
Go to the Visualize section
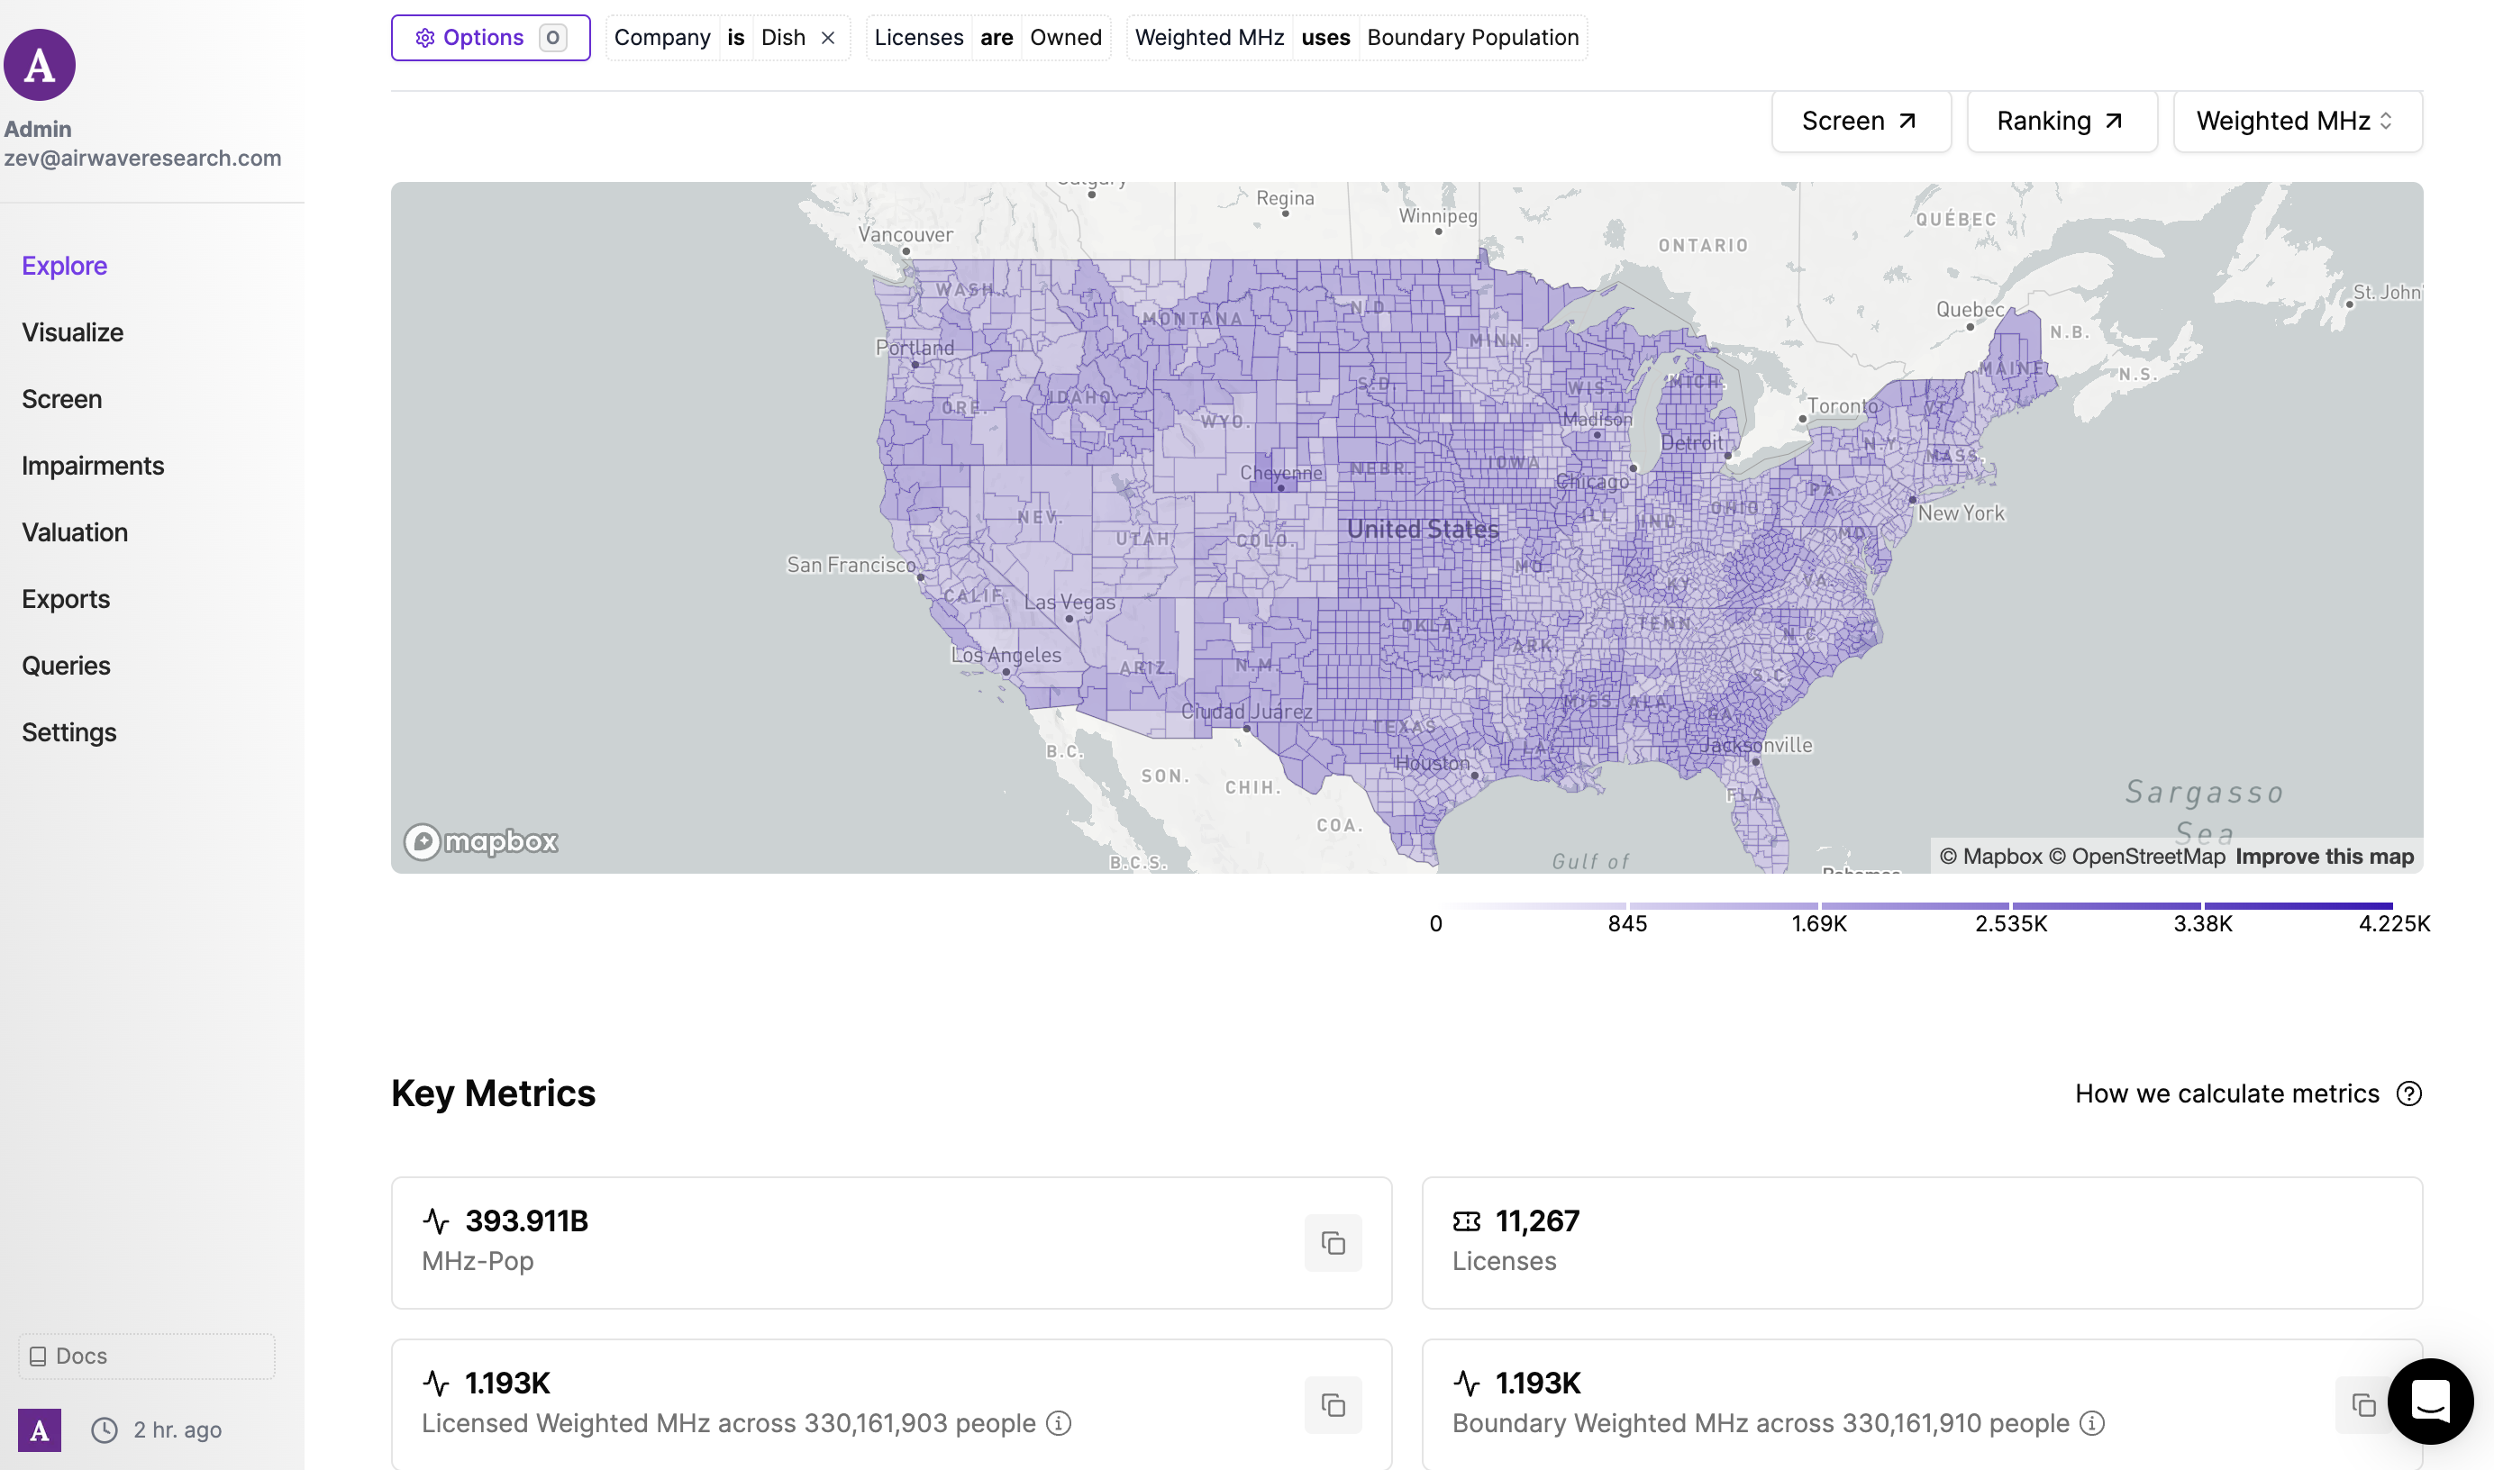[x=72, y=333]
